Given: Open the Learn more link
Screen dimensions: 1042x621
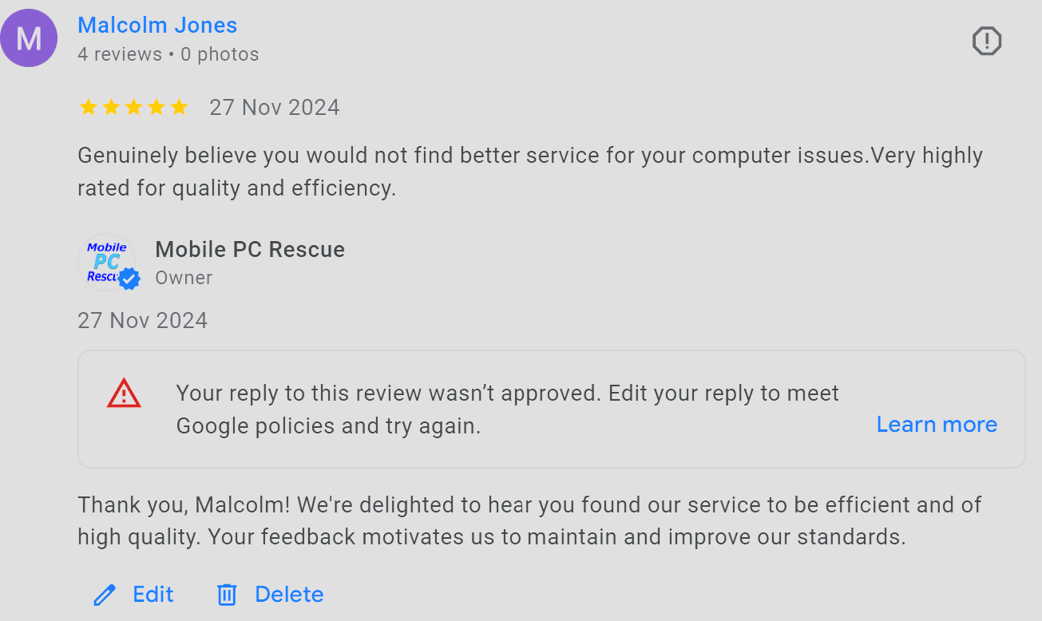Looking at the screenshot, I should (x=937, y=425).
